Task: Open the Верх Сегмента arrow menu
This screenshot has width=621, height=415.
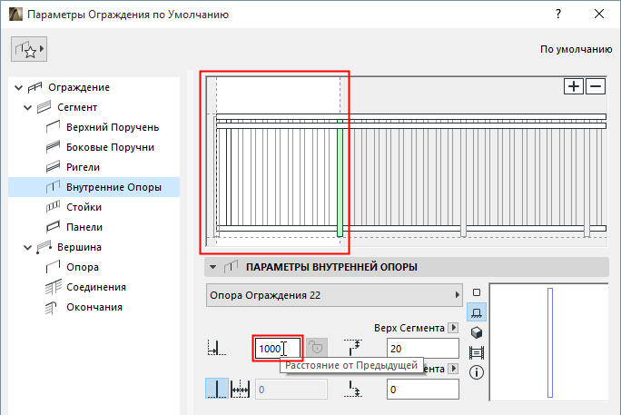Action: click(x=453, y=328)
